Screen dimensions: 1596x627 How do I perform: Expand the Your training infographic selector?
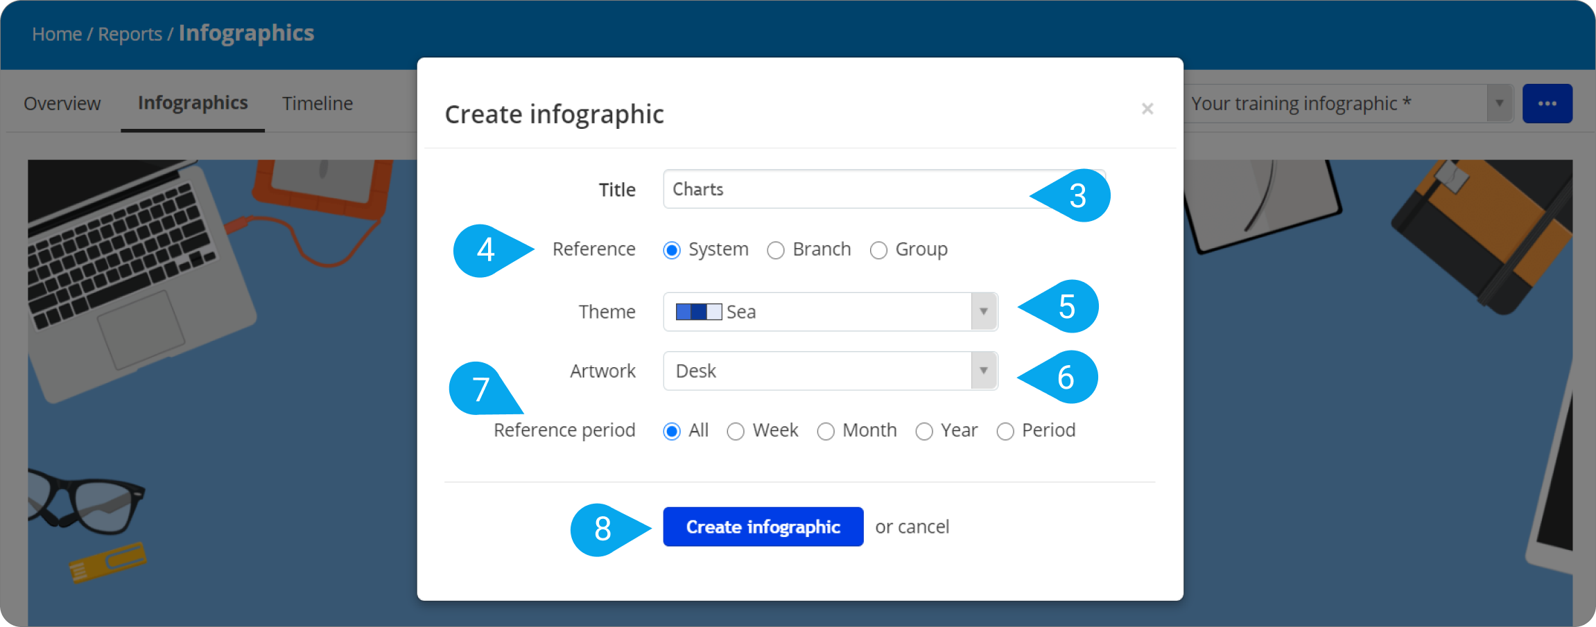coord(1500,104)
